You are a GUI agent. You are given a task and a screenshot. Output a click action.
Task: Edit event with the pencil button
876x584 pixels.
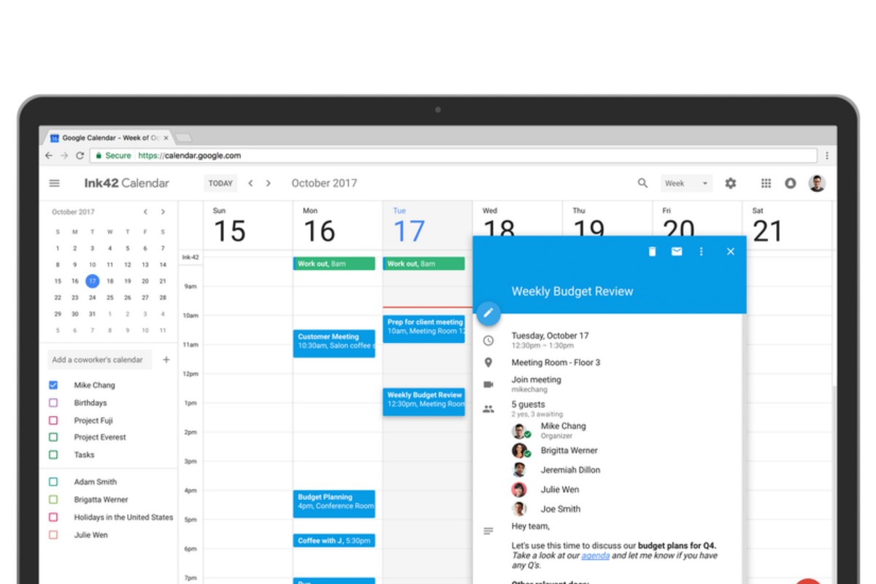click(x=488, y=313)
